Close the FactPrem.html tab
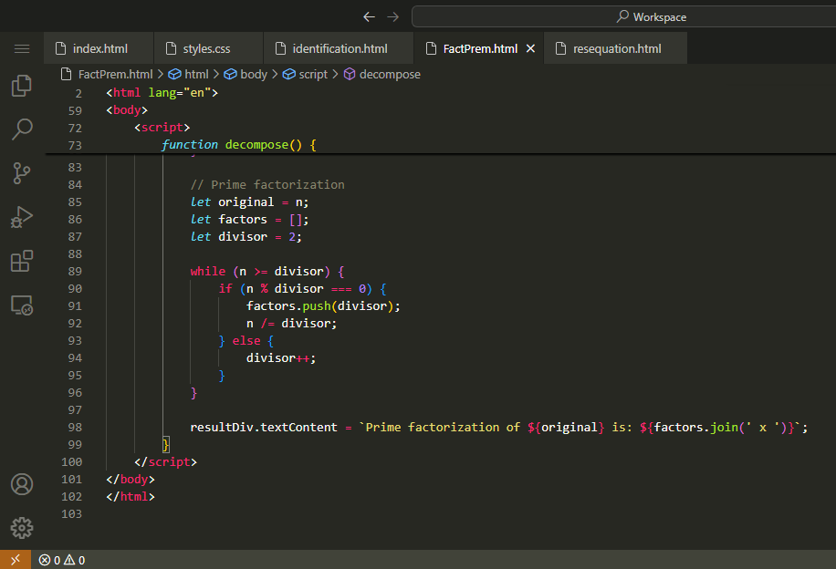Screen dimensions: 836x569 (530, 49)
